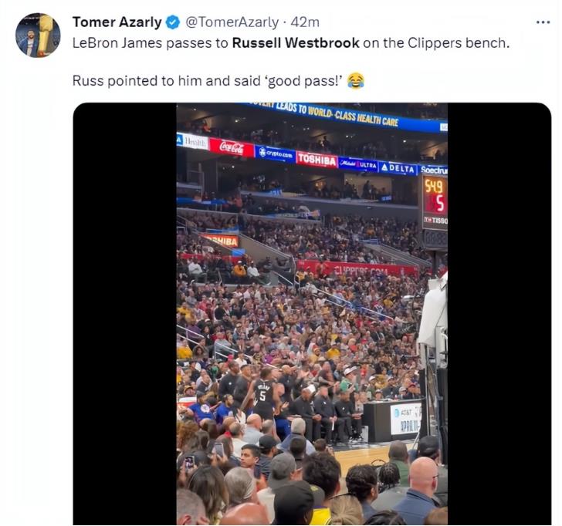Viewport: 562px width, 526px height.
Task: Click the Delta ad banner in the video
Action: click(398, 167)
